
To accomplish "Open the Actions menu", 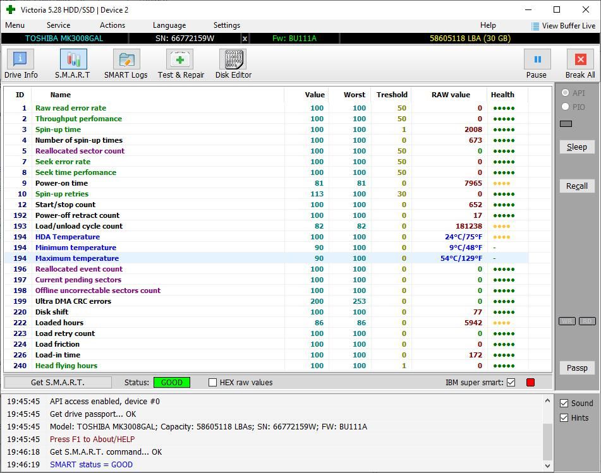I will [x=112, y=25].
